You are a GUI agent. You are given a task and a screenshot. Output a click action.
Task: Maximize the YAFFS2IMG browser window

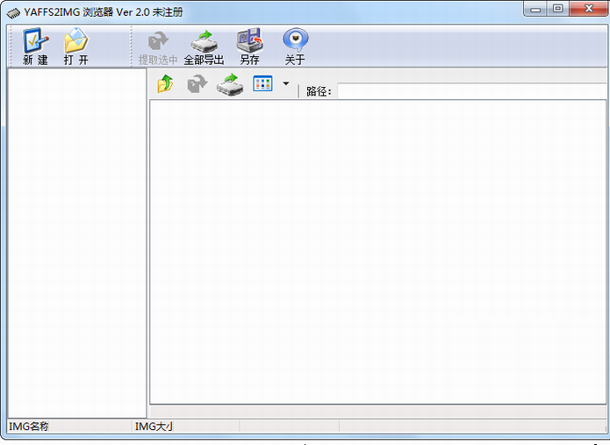pos(558,9)
